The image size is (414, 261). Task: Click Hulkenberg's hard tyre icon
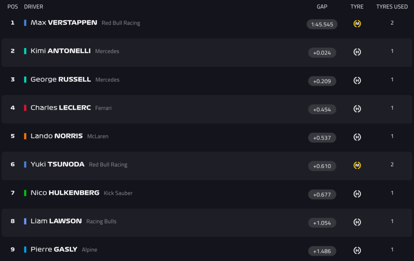357,194
